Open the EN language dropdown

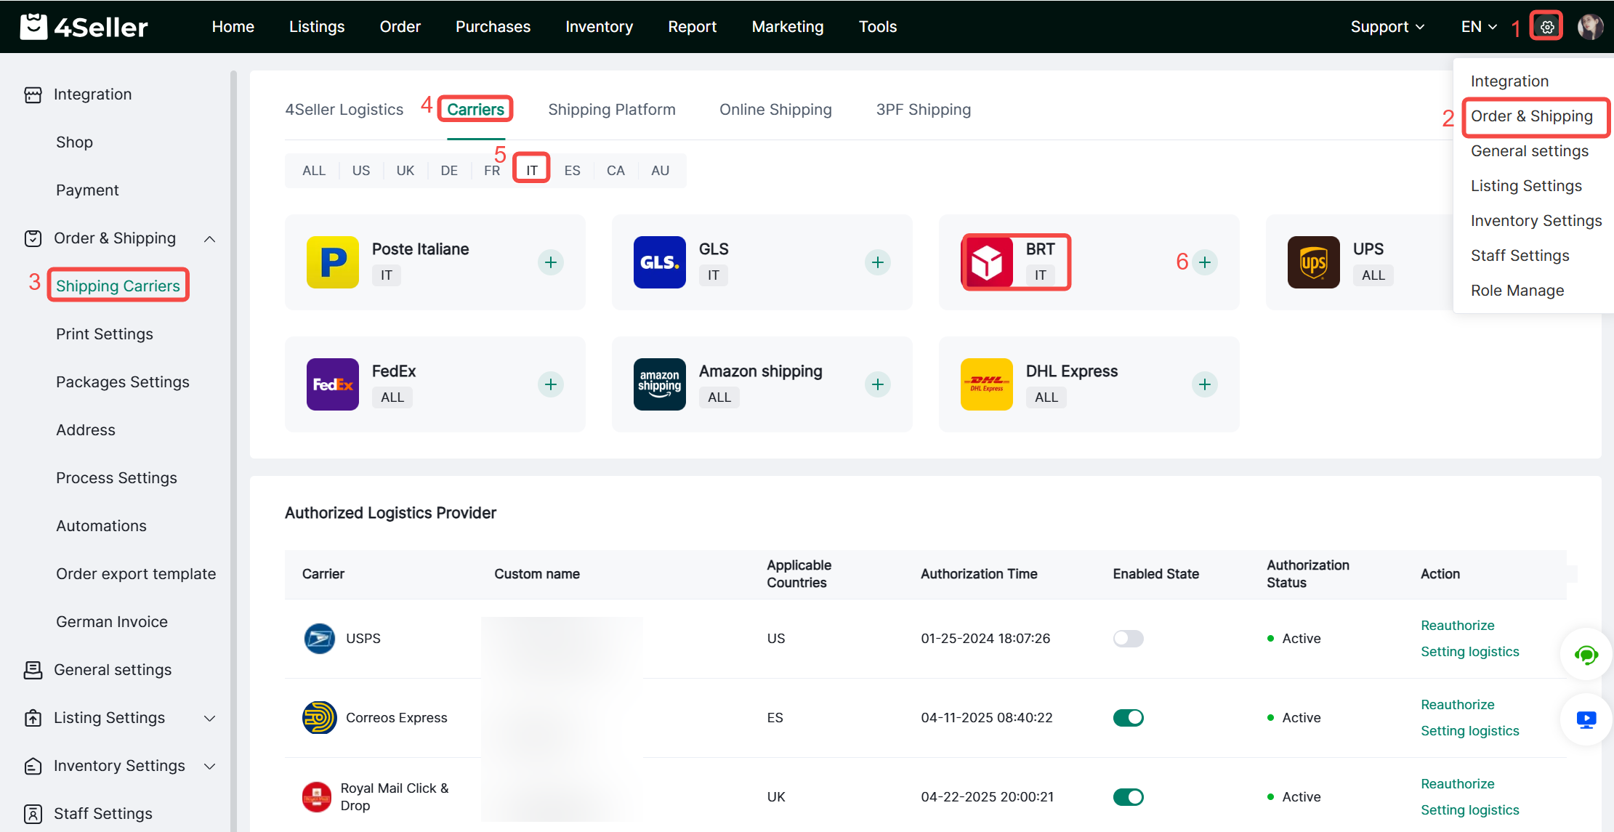pyautogui.click(x=1479, y=27)
